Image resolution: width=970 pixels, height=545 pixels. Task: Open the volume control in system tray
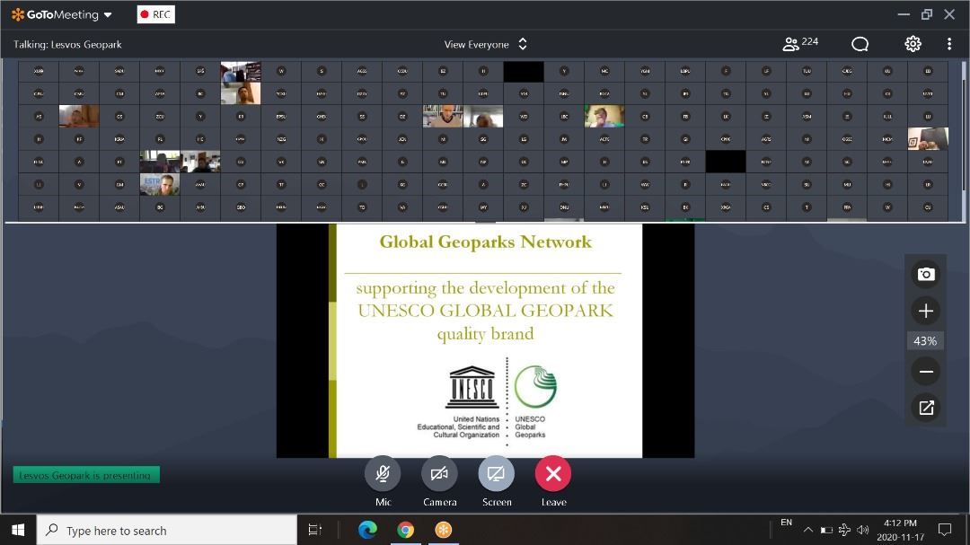pyautogui.click(x=863, y=530)
